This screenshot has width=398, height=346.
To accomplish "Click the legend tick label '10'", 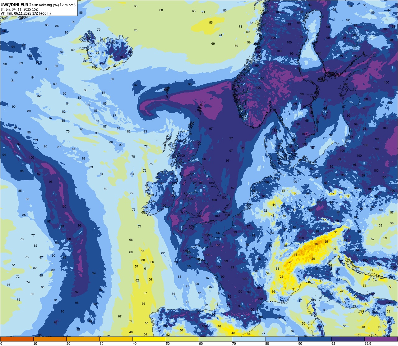I will pos(35,344).
